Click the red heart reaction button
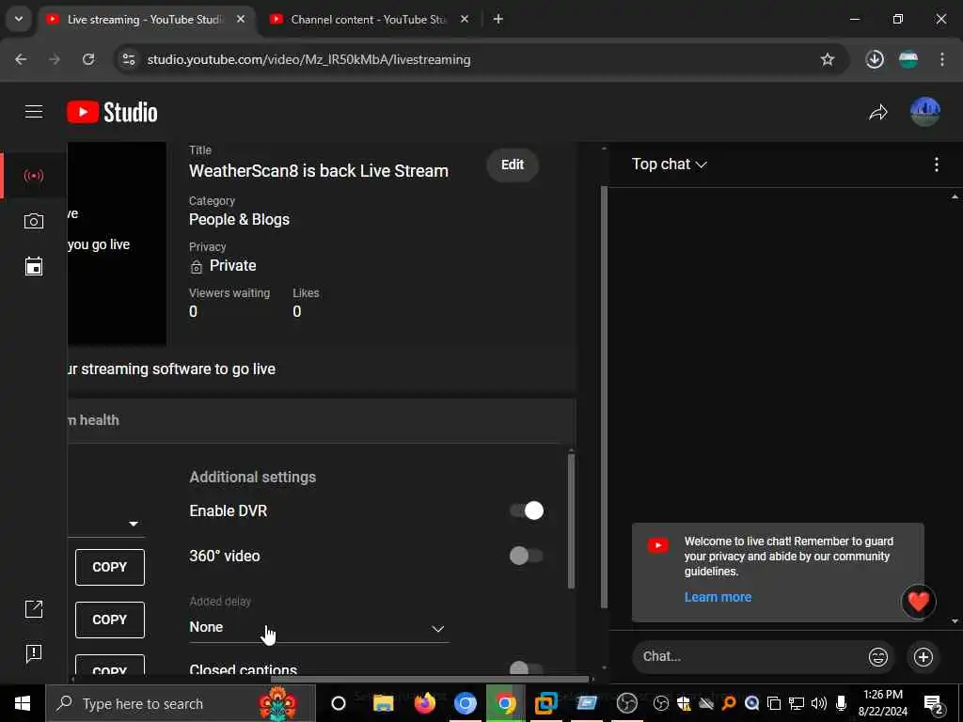Viewport: 963px width, 722px height. pyautogui.click(x=918, y=602)
